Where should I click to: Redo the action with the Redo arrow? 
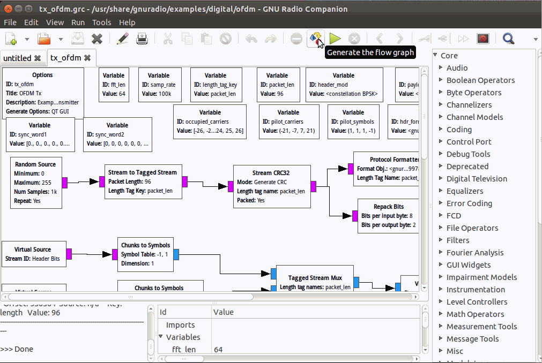pyautogui.click(x=271, y=39)
